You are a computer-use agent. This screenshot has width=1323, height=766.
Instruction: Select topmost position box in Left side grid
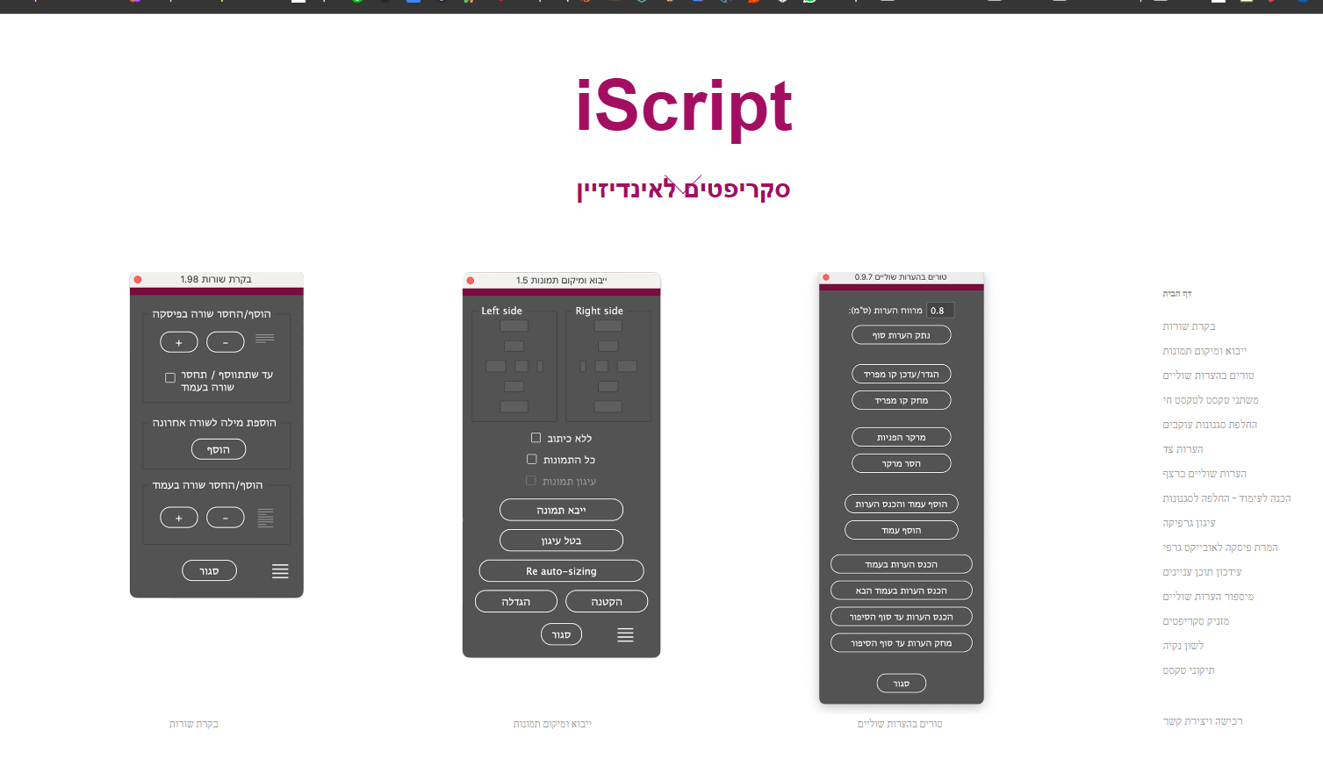514,326
